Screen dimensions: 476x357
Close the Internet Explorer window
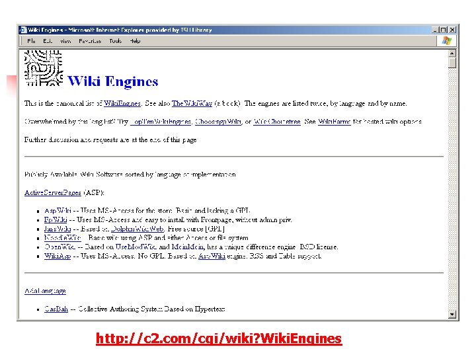click(x=452, y=30)
